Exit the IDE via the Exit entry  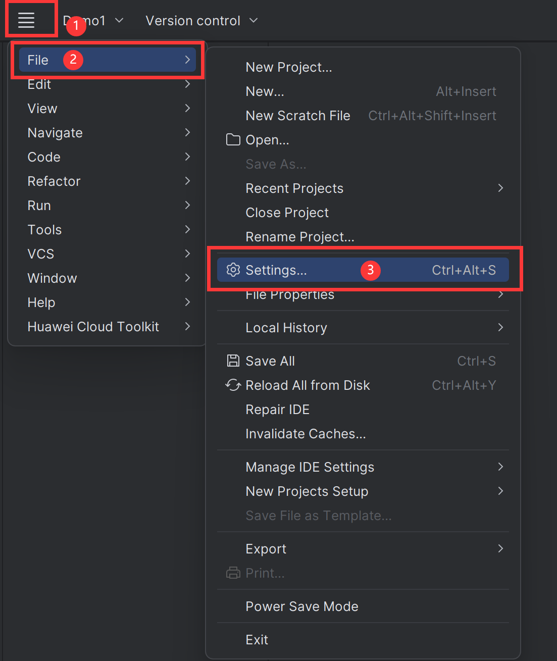pyautogui.click(x=257, y=639)
